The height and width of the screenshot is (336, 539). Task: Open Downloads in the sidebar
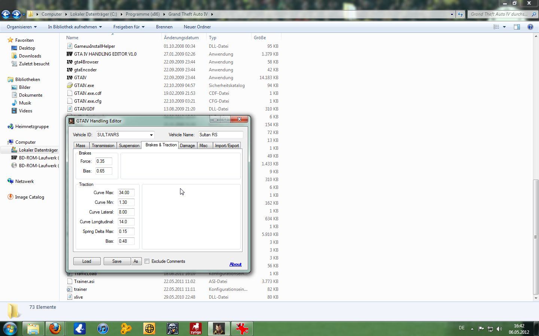(x=30, y=56)
